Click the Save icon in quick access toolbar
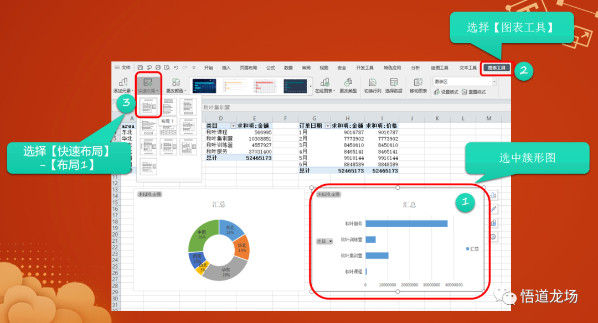Screen dimensions: 598x323 (140, 67)
